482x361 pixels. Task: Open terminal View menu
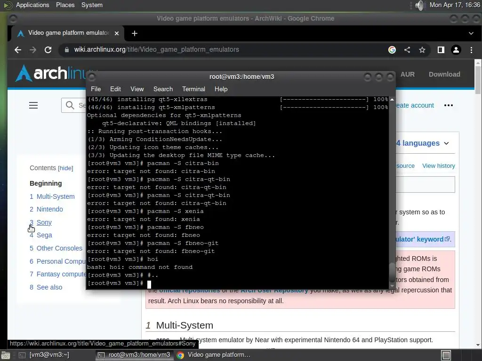pyautogui.click(x=137, y=89)
